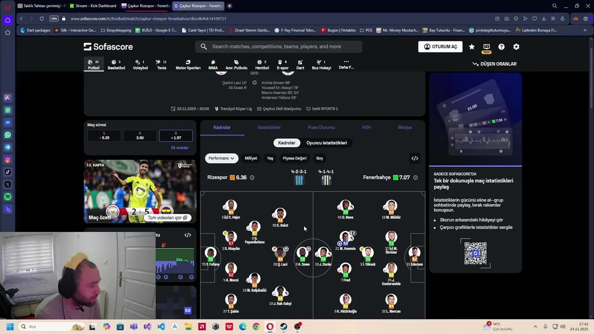Select Milliyet player label filter
The height and width of the screenshot is (334, 594).
(x=251, y=158)
